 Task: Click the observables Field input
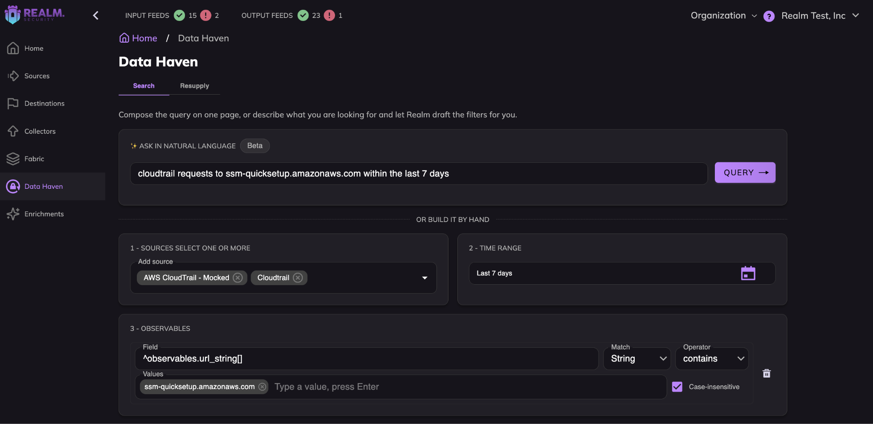367,359
